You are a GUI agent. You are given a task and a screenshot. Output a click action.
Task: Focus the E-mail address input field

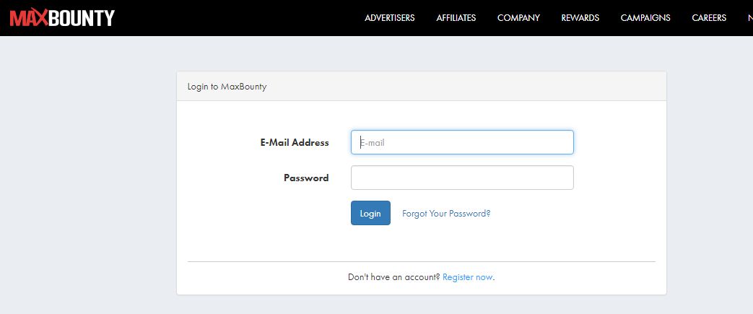[462, 142]
